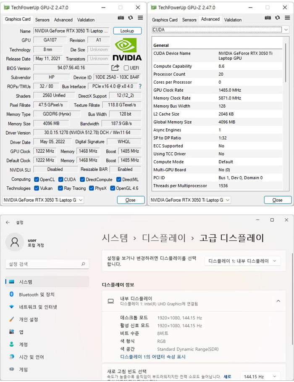294x382 pixels.
Task: Open 디스플레이 1의 어댑터 속성 표시 link
Action: 153,357
